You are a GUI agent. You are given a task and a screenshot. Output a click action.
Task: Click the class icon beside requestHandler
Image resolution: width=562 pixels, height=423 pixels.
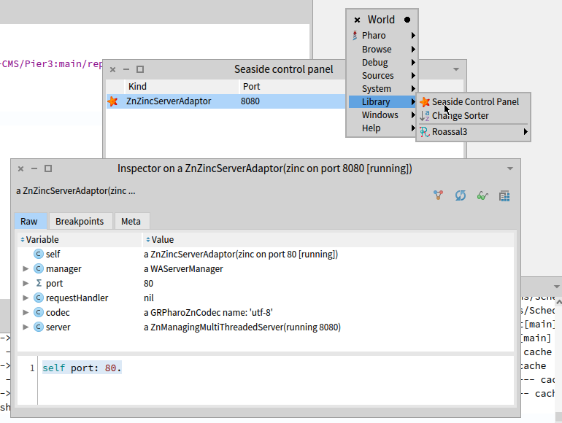39,298
